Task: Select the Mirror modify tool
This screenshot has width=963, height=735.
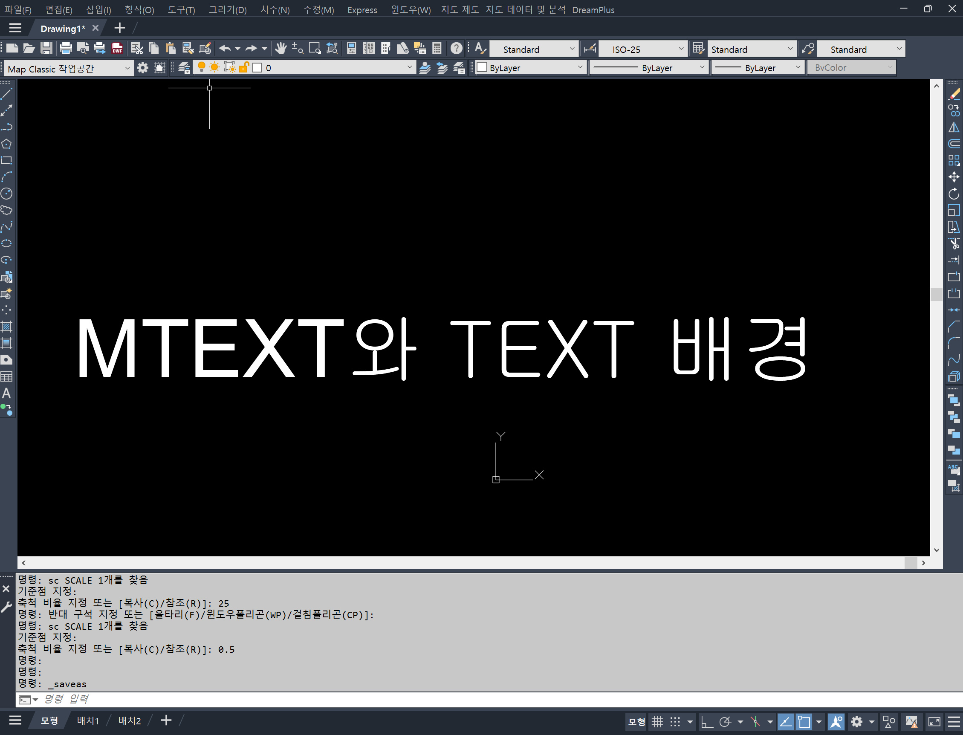Action: click(x=954, y=127)
